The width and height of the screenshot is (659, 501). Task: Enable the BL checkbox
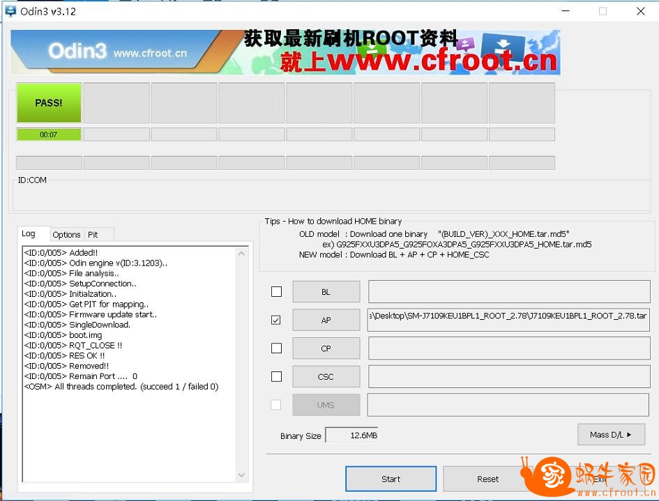click(277, 291)
